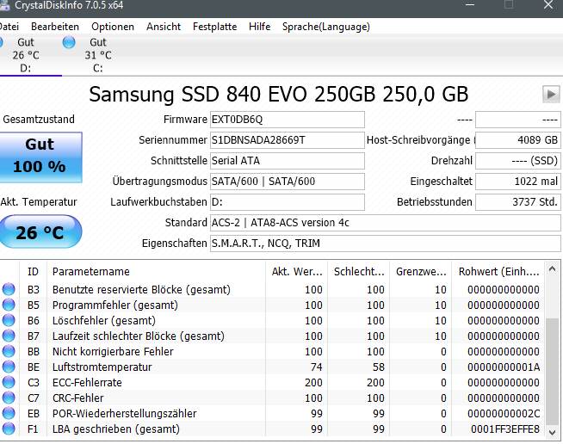Image resolution: width=563 pixels, height=444 pixels.
Task: Select row POR-Wiederherstellungszähler
Action: point(273,413)
